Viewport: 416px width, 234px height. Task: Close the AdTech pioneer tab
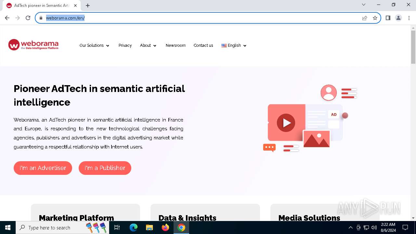(75, 6)
